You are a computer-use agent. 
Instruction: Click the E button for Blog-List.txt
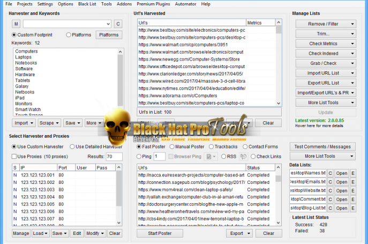[x=353, y=208]
